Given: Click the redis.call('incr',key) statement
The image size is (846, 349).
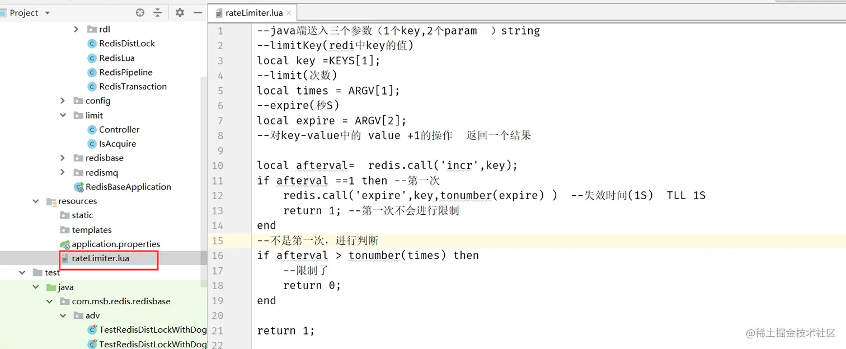Looking at the screenshot, I should tap(443, 166).
